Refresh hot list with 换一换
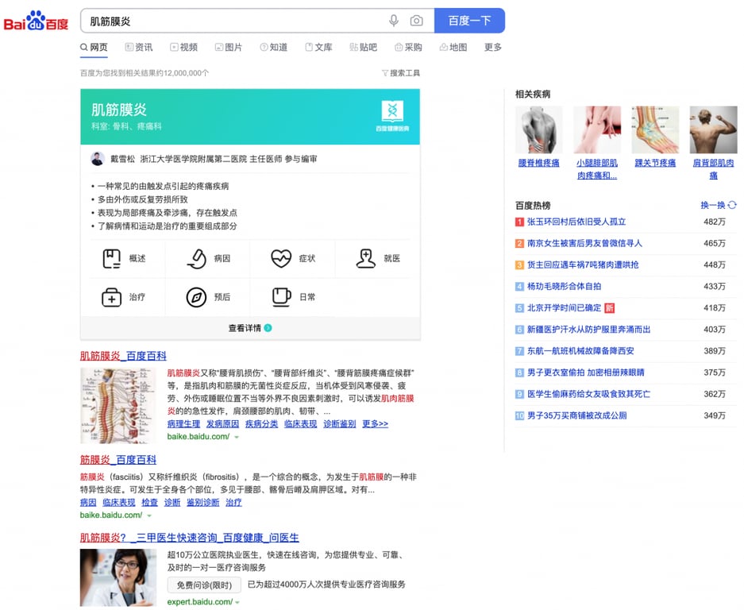Screen dimensions: 744x610 [x=718, y=205]
